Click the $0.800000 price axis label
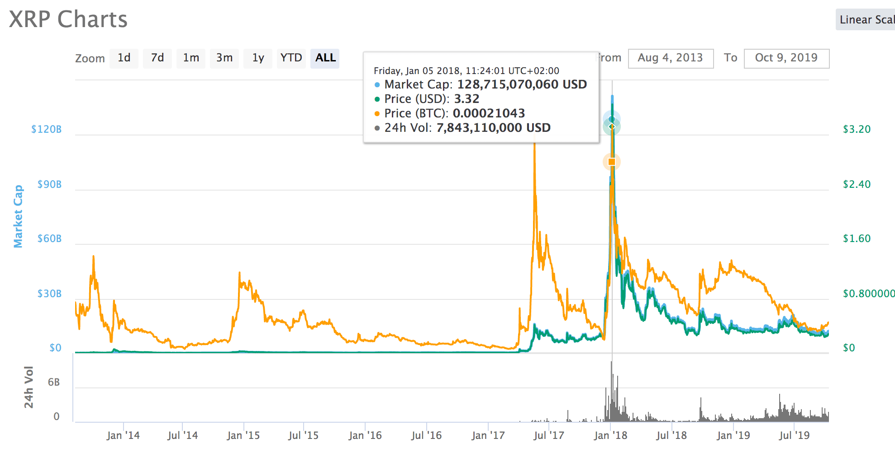The image size is (895, 457). pyautogui.click(x=869, y=294)
